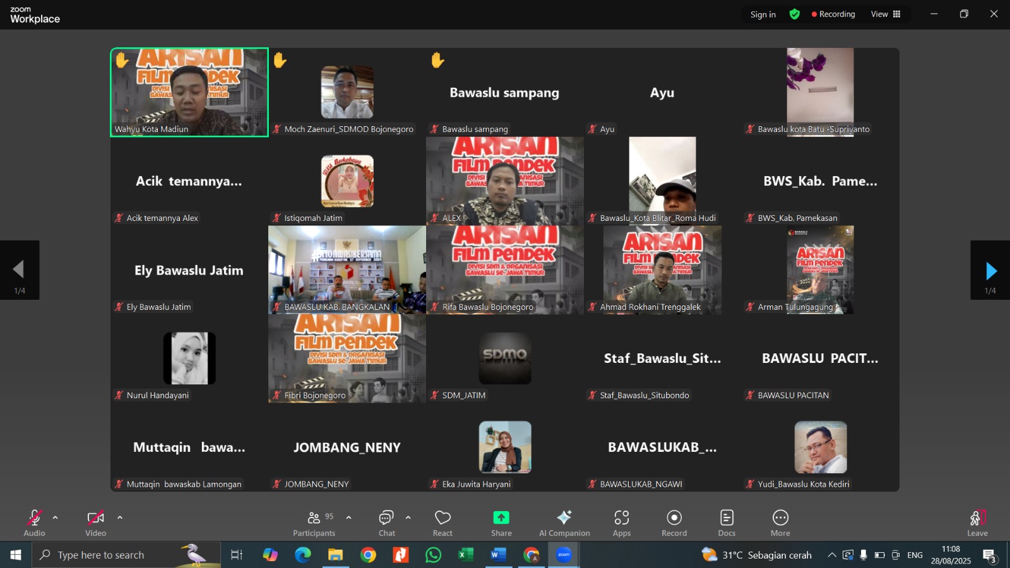This screenshot has height=568, width=1010.
Task: Expand the Chat options arrow
Action: pos(408,518)
